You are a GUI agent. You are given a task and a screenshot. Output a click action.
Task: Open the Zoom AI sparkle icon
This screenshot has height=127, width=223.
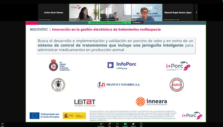click(x=133, y=124)
